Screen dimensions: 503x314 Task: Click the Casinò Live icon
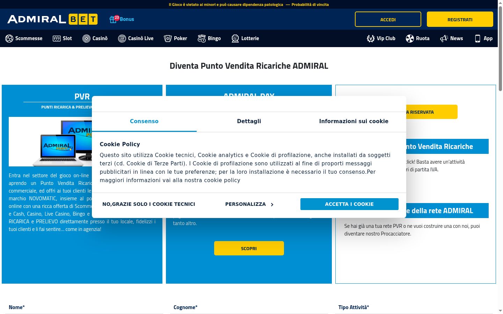[122, 38]
